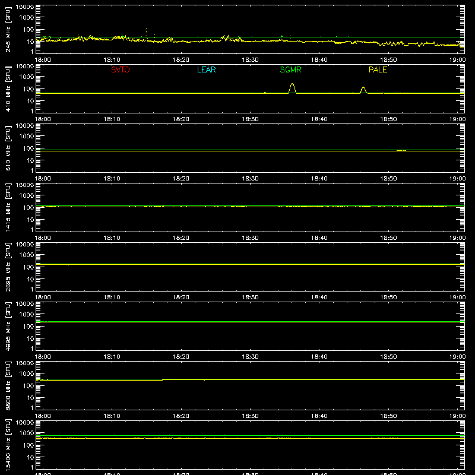
Task: Click the cyan LEAR station label
Action: pos(206,69)
